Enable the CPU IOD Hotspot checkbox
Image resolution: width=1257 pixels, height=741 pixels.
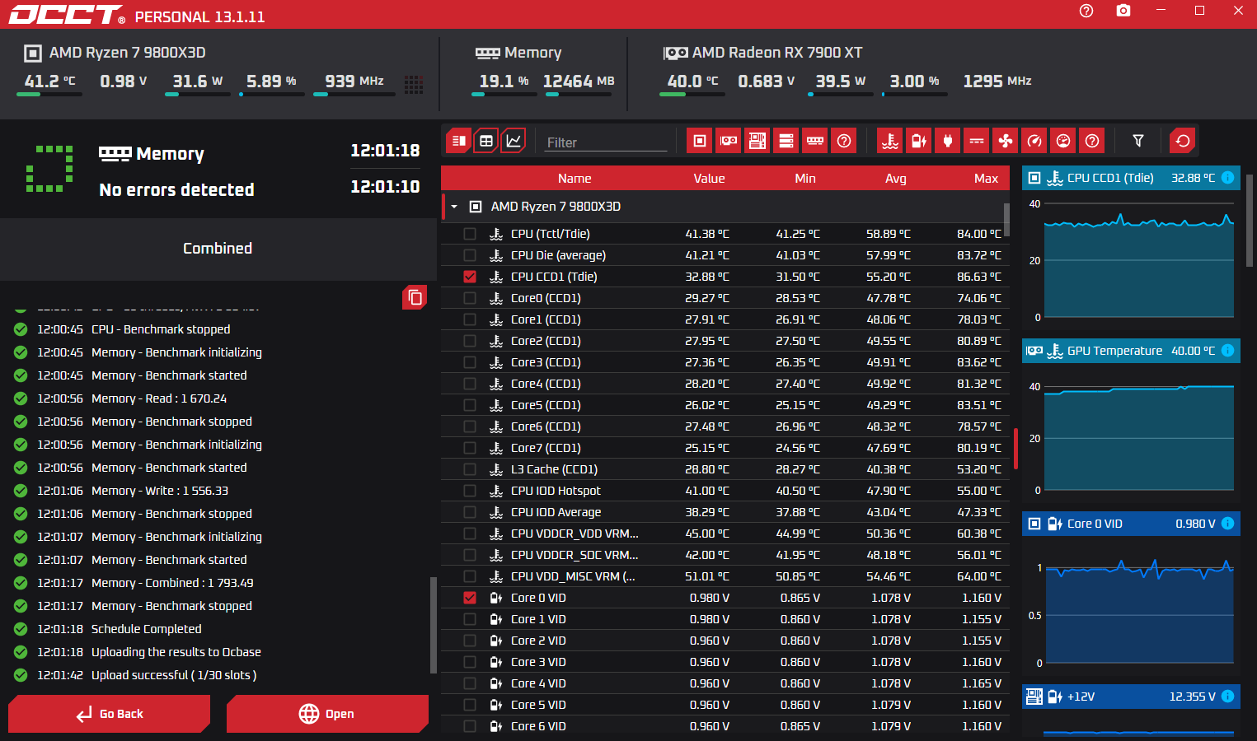(470, 491)
